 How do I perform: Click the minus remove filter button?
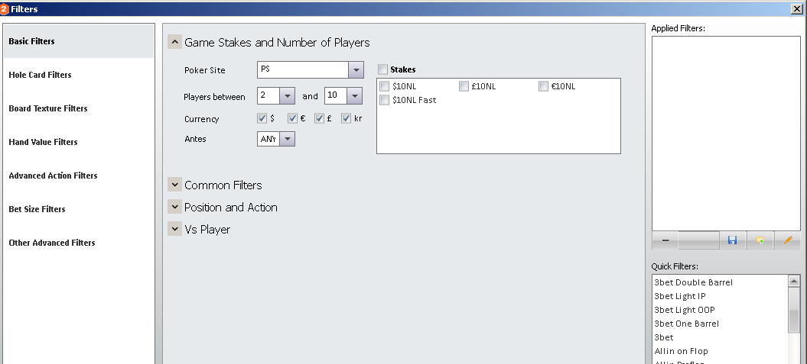click(x=665, y=240)
